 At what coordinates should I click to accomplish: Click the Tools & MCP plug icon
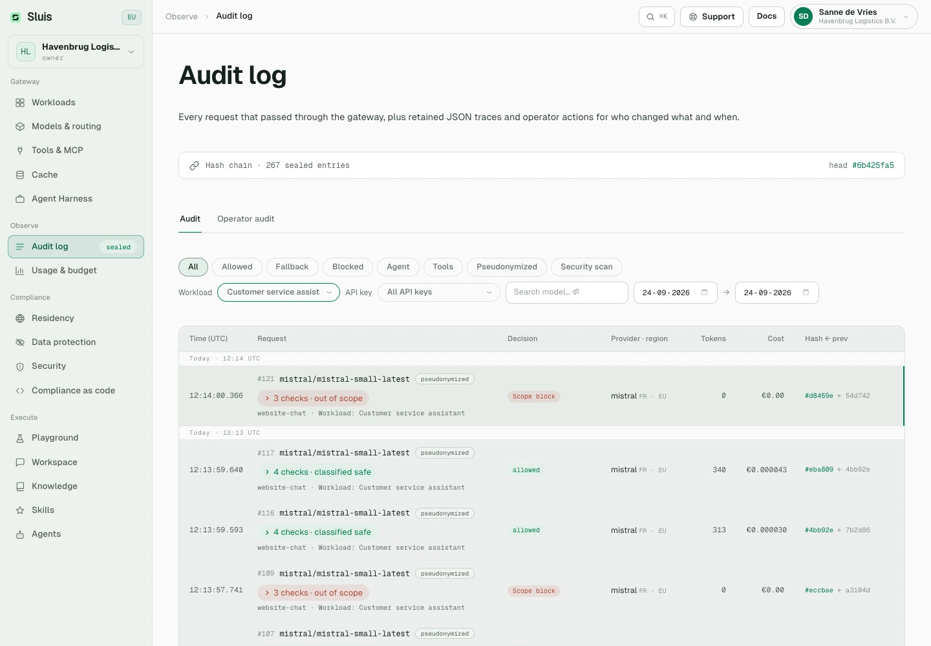(x=20, y=151)
